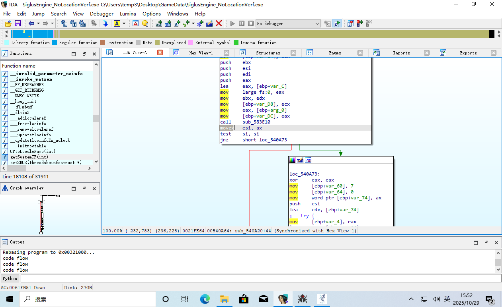Screen dimensions: 502x307
Task: Click the graph node color palette icon
Action: pyautogui.click(x=293, y=160)
